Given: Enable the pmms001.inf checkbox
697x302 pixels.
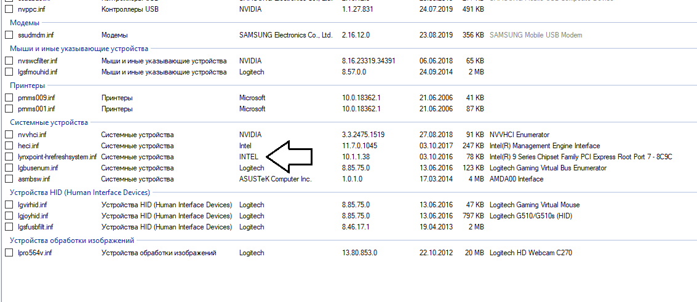Looking at the screenshot, I should point(9,109).
